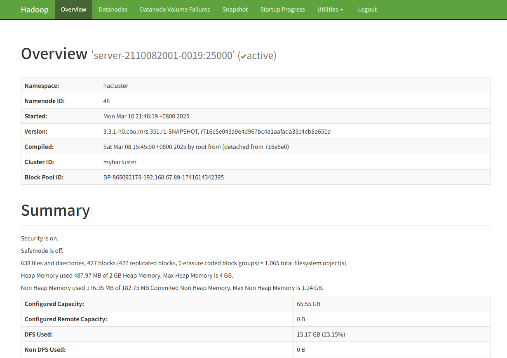The image size is (507, 358).
Task: Open the Startup Progress tab
Action: (x=282, y=9)
